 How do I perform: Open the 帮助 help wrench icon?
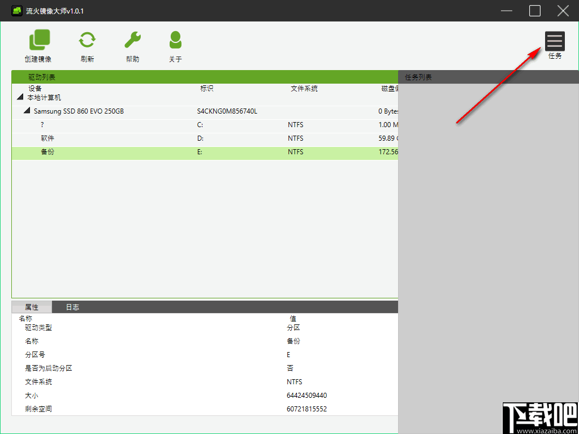(132, 40)
